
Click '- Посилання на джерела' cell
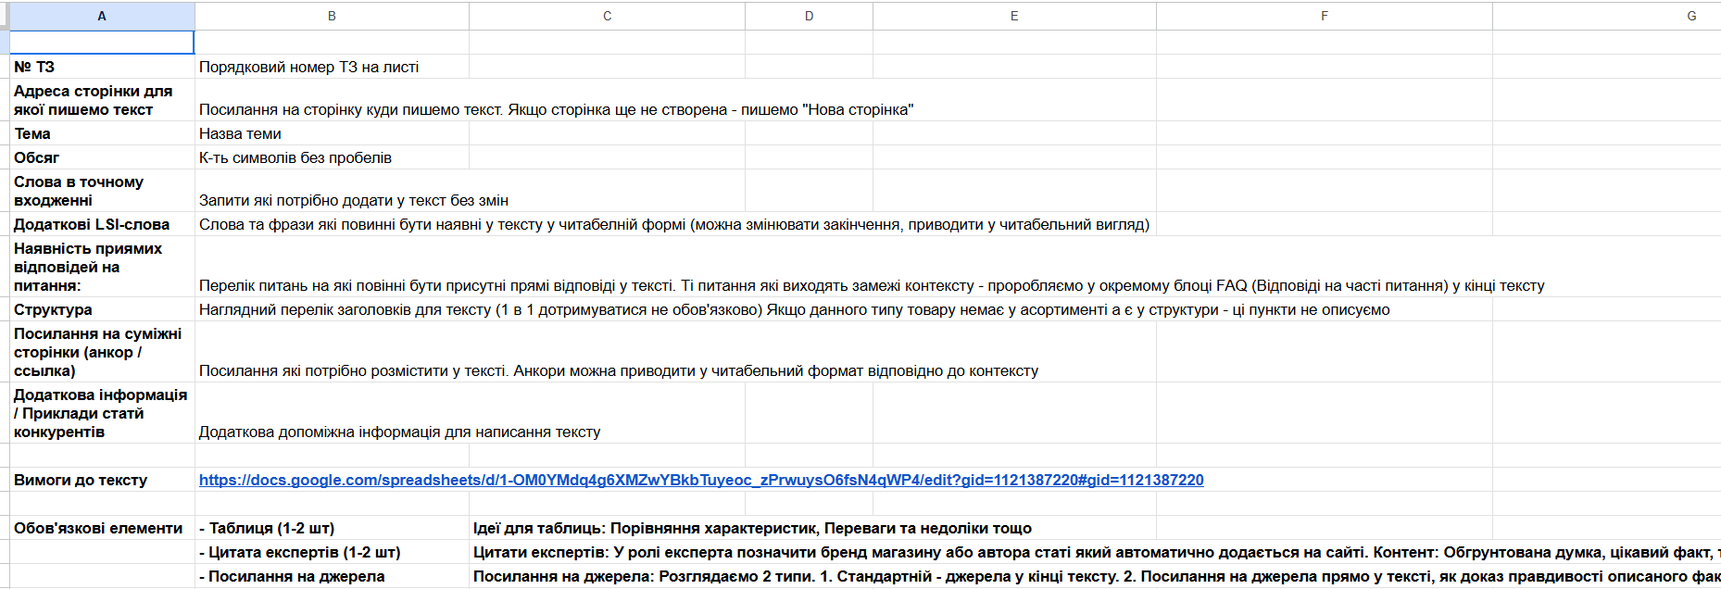click(x=332, y=576)
